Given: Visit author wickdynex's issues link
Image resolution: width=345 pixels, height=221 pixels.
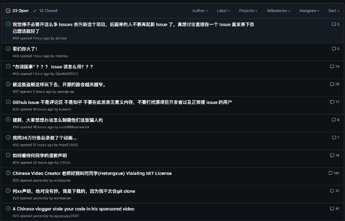Looking at the screenshot, I should coord(62,180).
